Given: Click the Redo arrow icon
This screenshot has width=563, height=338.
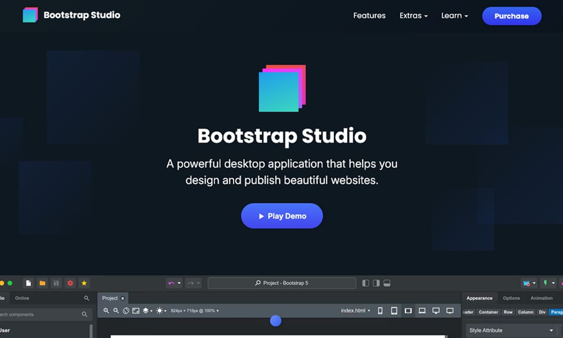Looking at the screenshot, I should tap(191, 283).
